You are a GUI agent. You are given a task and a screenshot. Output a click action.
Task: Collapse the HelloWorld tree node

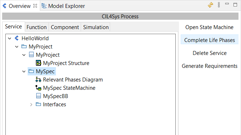[10, 38]
